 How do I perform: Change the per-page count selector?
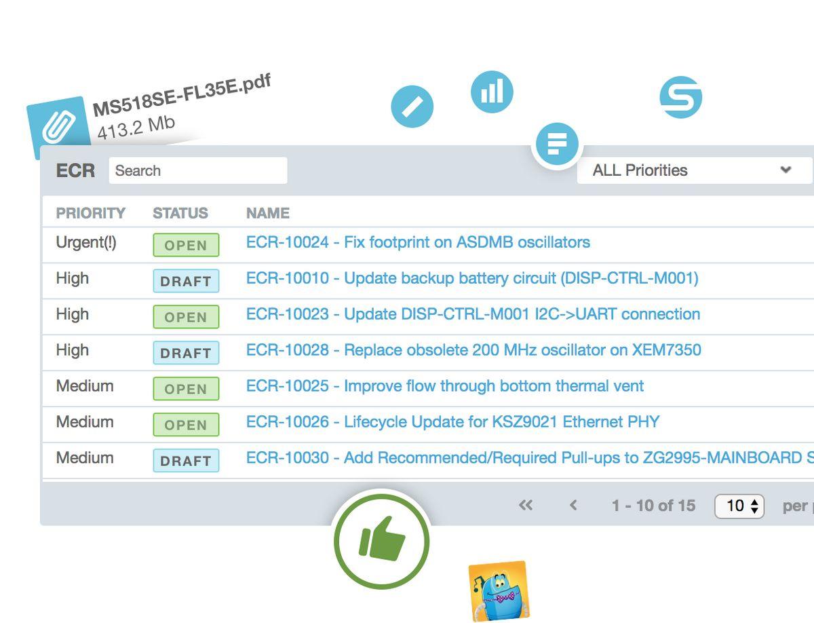(x=739, y=506)
